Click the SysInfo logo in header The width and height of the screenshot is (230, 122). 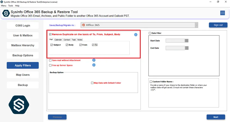click(6, 13)
